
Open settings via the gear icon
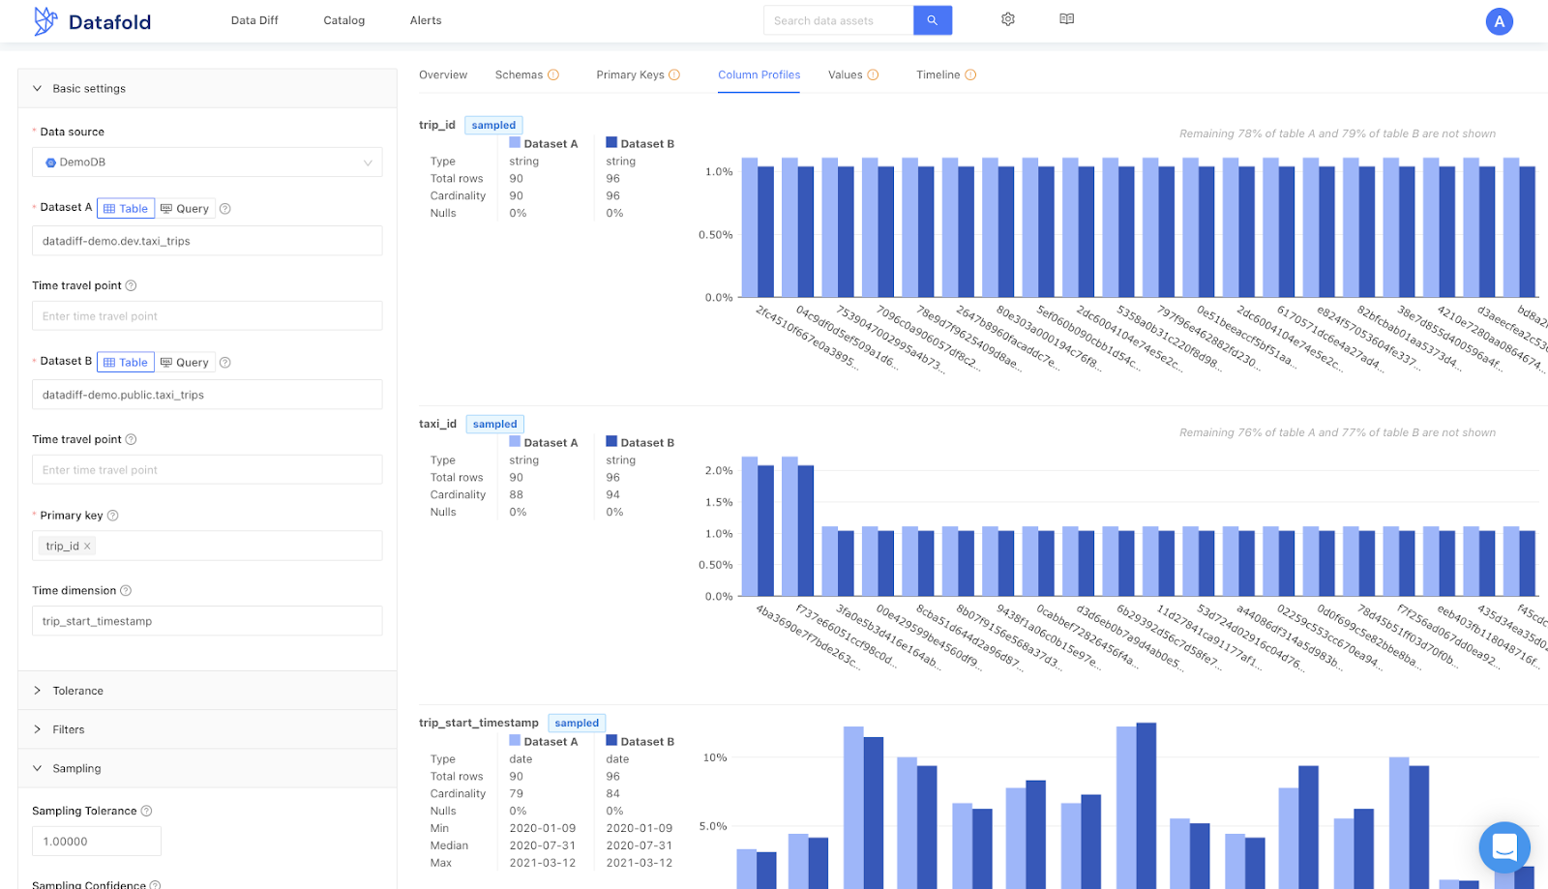coord(1008,19)
